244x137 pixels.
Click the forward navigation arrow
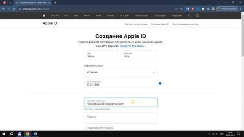[8, 9]
